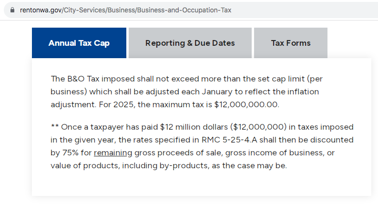Click the address bar URL field
The image size is (378, 205).
(191, 10)
